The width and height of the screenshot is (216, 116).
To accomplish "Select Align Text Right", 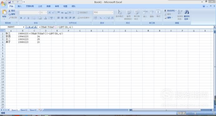I will point(66,18).
